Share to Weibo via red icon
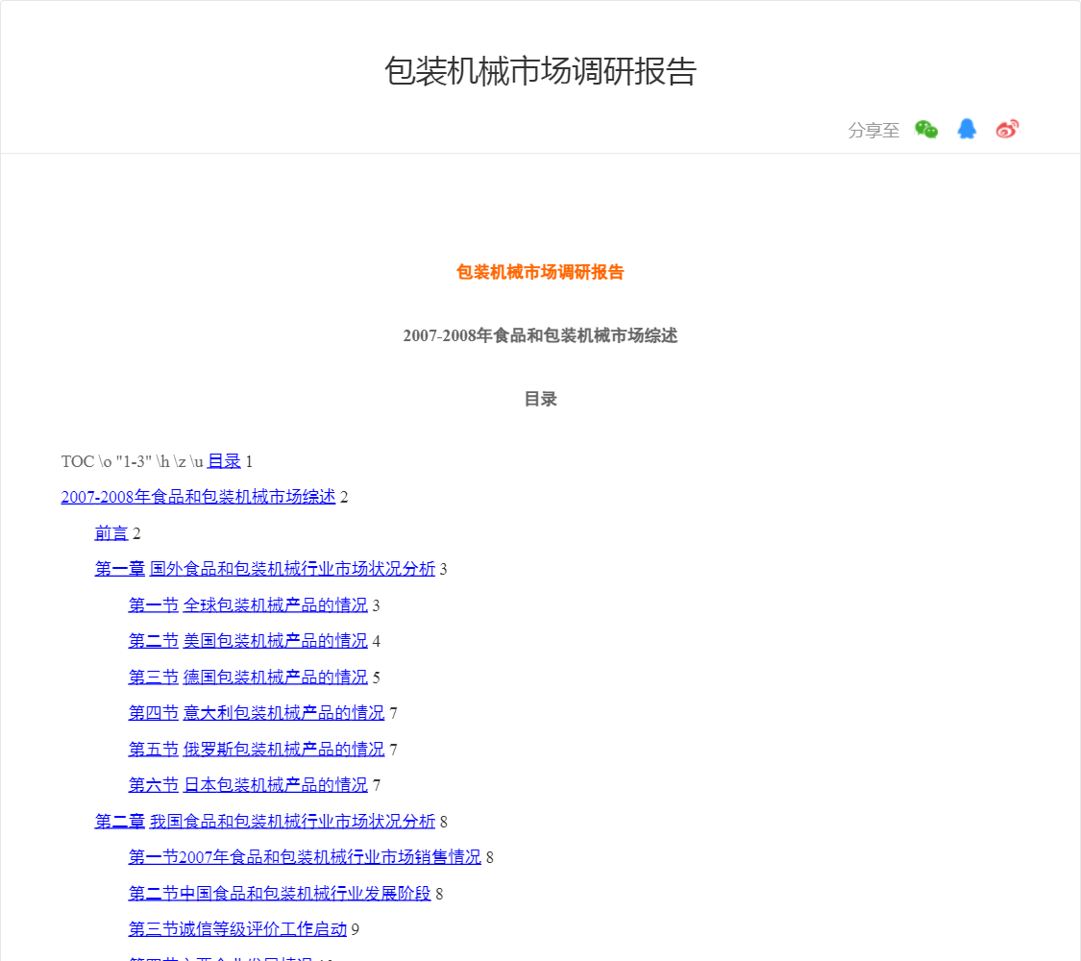Viewport: 1081px width, 961px height. pyautogui.click(x=1006, y=130)
